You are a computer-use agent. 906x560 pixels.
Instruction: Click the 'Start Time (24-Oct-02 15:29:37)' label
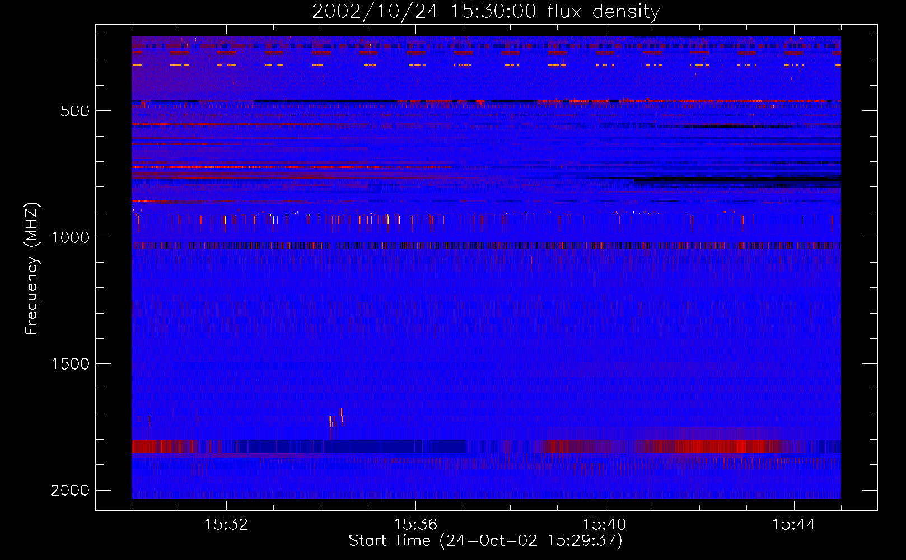(x=485, y=541)
